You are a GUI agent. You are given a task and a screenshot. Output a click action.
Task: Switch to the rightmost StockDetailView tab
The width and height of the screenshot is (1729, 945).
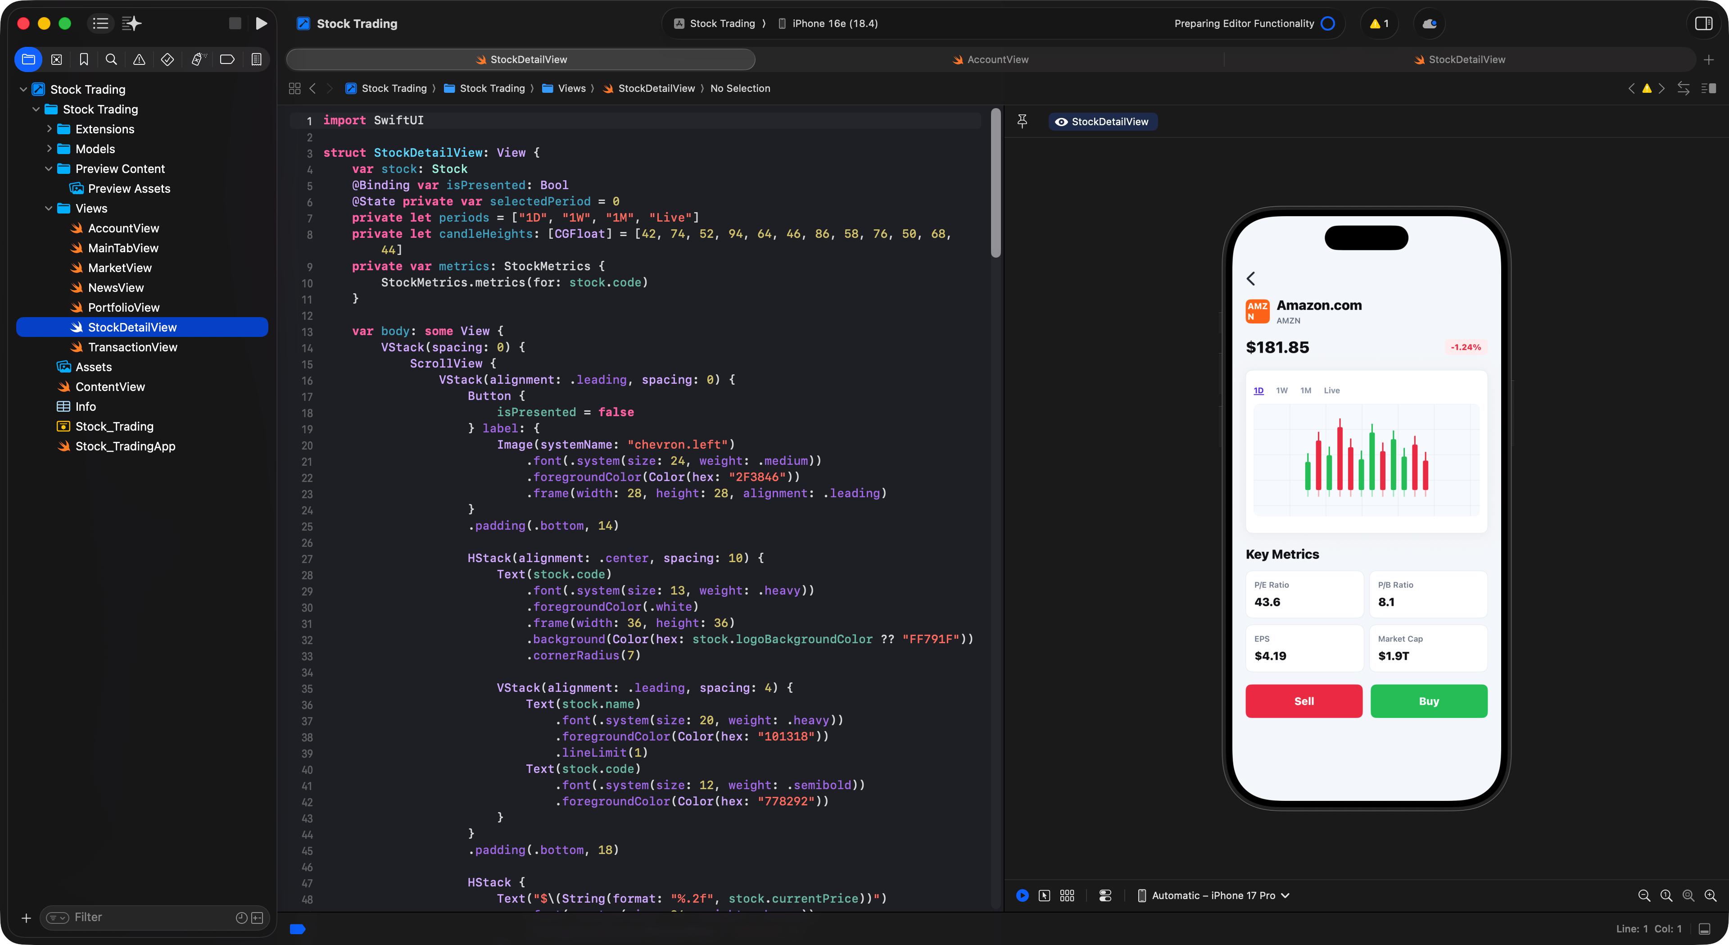tap(1459, 60)
